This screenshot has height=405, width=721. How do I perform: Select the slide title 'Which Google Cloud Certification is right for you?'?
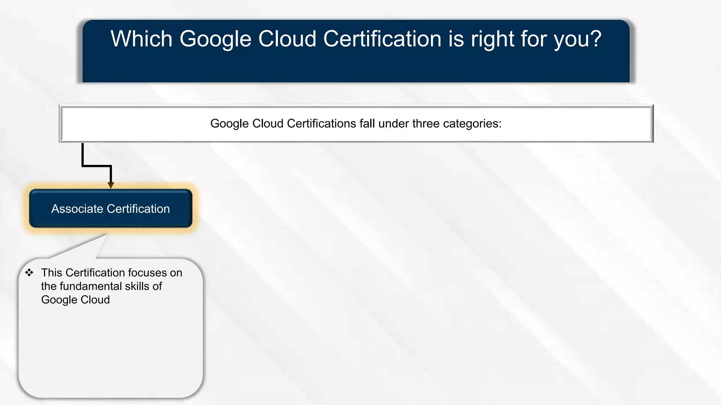(x=356, y=39)
